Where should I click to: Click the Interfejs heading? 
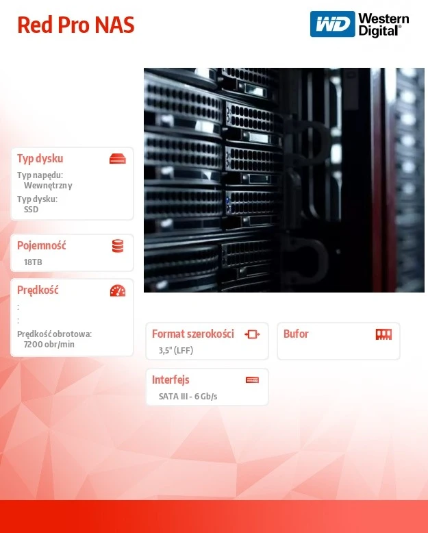point(171,380)
